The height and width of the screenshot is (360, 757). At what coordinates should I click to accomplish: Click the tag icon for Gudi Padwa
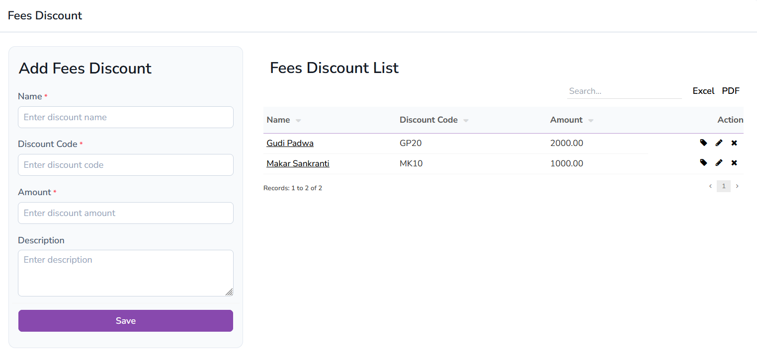pos(703,143)
